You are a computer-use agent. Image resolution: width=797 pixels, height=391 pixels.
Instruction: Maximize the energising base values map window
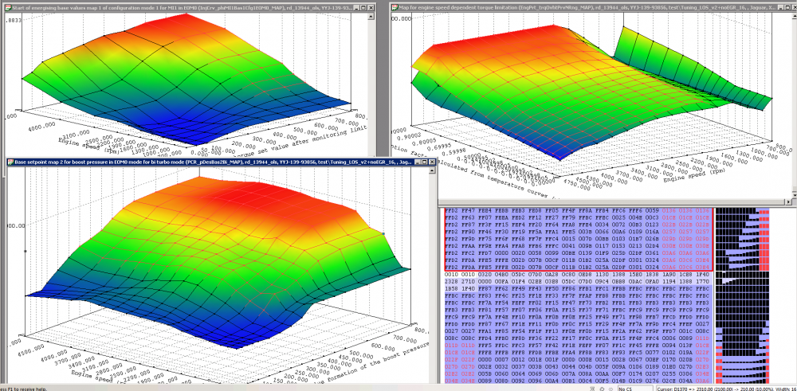(x=363, y=8)
